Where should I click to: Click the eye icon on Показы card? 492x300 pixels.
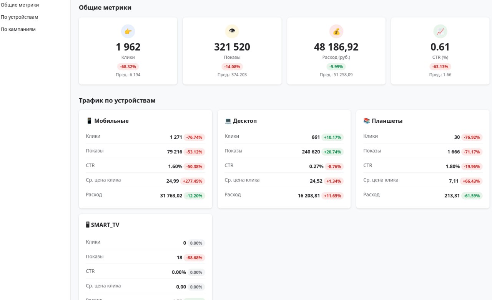[x=232, y=31]
